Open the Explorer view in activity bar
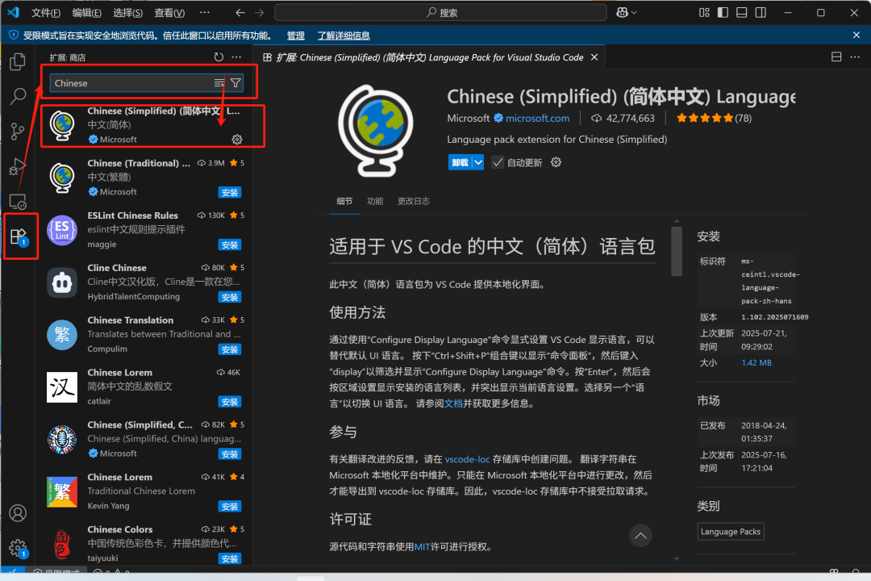 [x=18, y=61]
